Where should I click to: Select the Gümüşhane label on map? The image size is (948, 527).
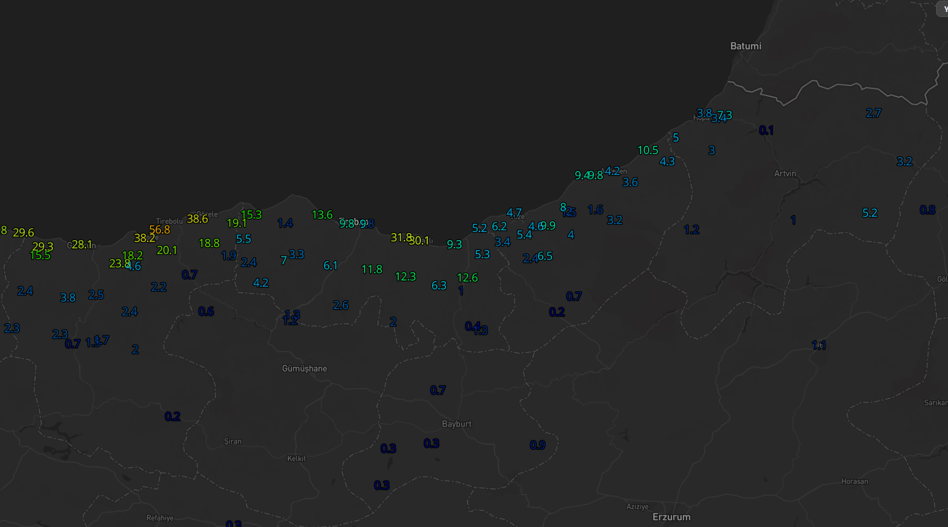[304, 368]
